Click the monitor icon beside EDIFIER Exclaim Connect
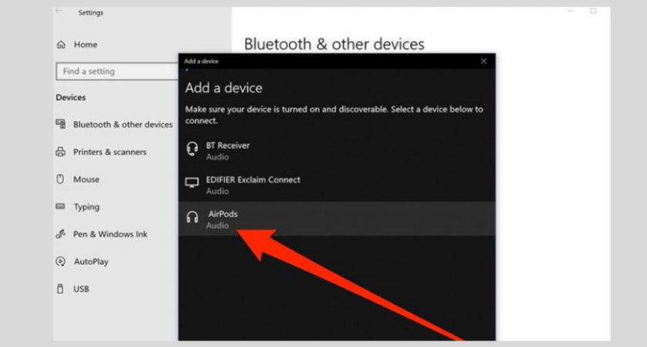 click(x=193, y=184)
